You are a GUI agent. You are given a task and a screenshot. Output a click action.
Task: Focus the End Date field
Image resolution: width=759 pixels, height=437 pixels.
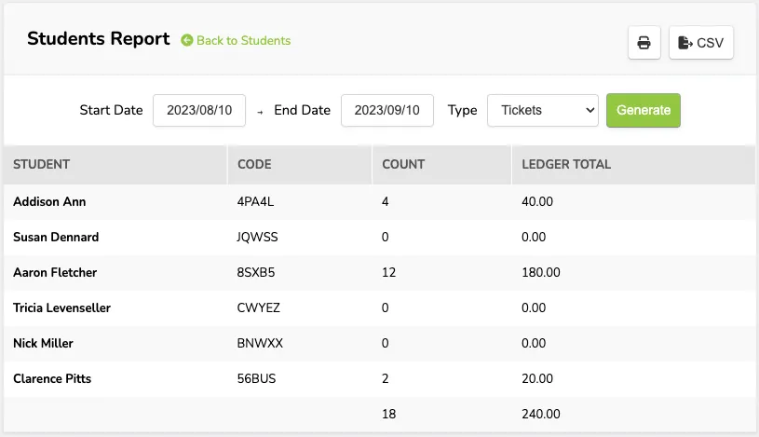tap(387, 111)
